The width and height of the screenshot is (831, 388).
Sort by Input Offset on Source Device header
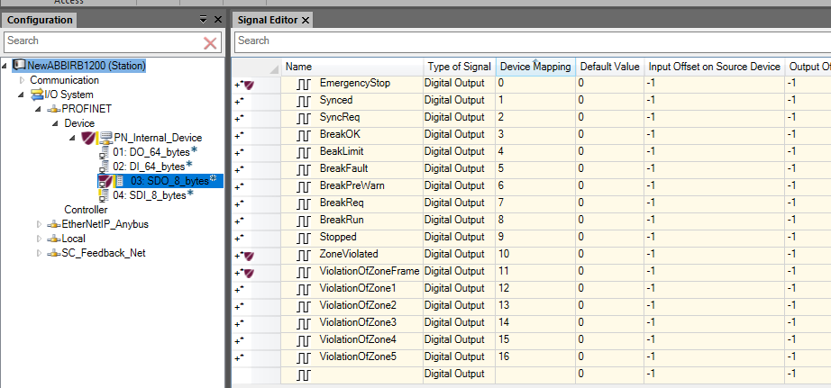click(715, 67)
